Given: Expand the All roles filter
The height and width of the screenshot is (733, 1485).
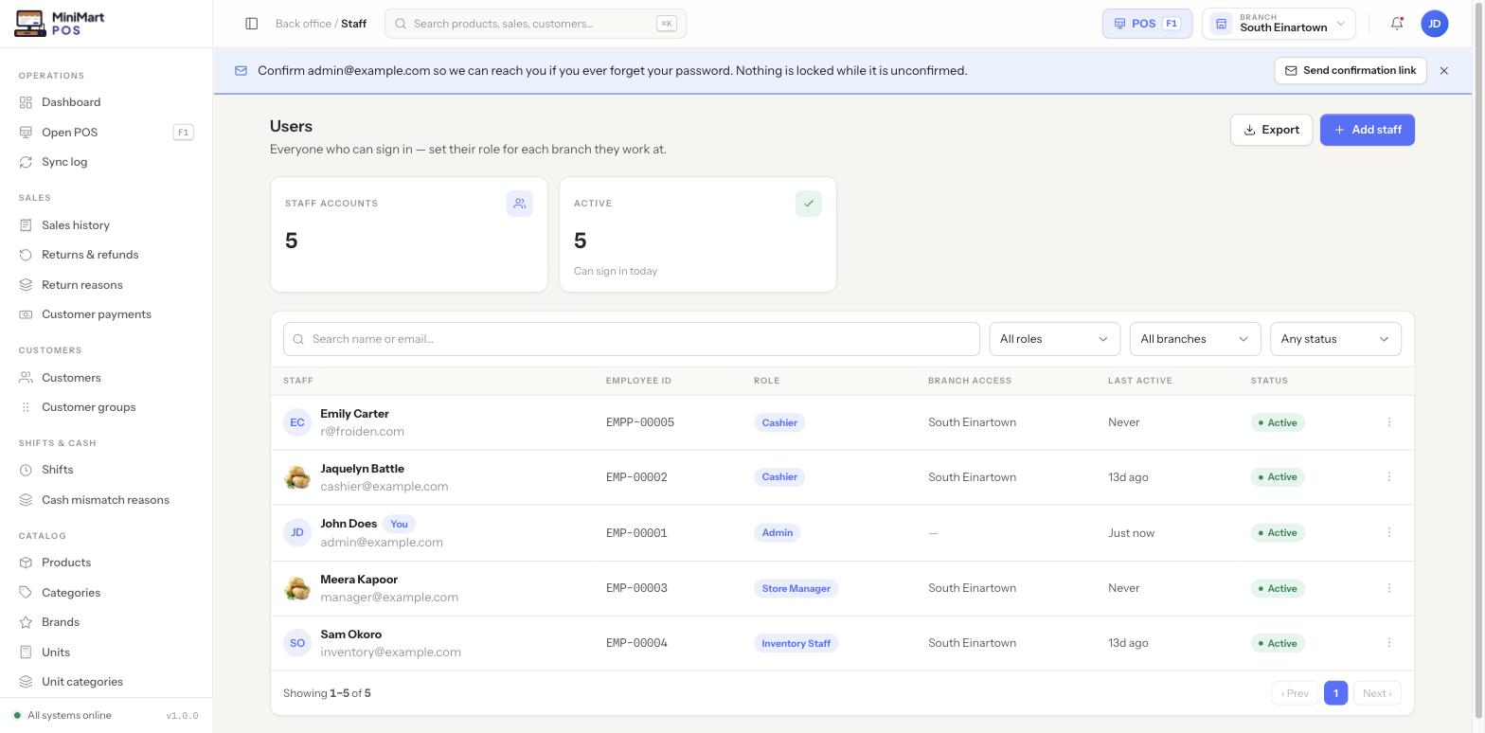Looking at the screenshot, I should click(x=1054, y=339).
